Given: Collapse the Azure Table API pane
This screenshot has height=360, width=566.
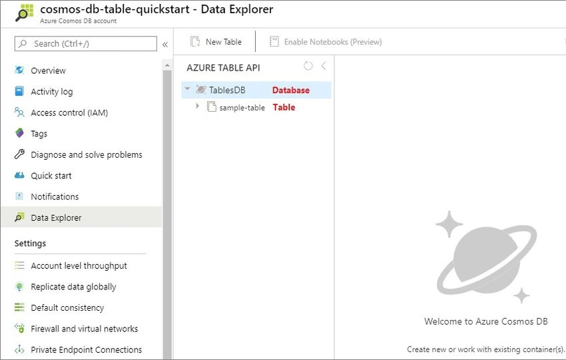Looking at the screenshot, I should 324,66.
